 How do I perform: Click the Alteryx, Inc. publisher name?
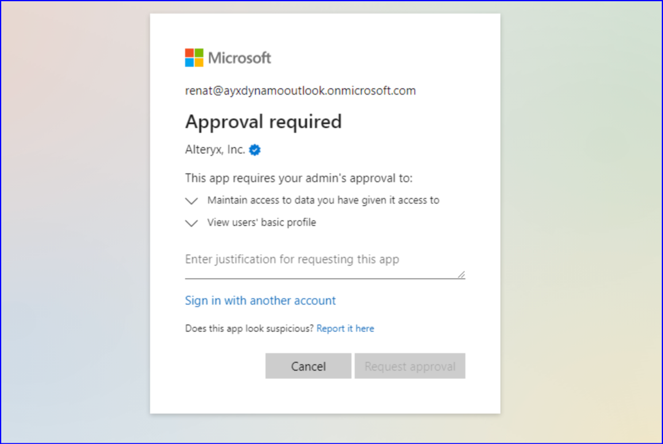pyautogui.click(x=215, y=149)
